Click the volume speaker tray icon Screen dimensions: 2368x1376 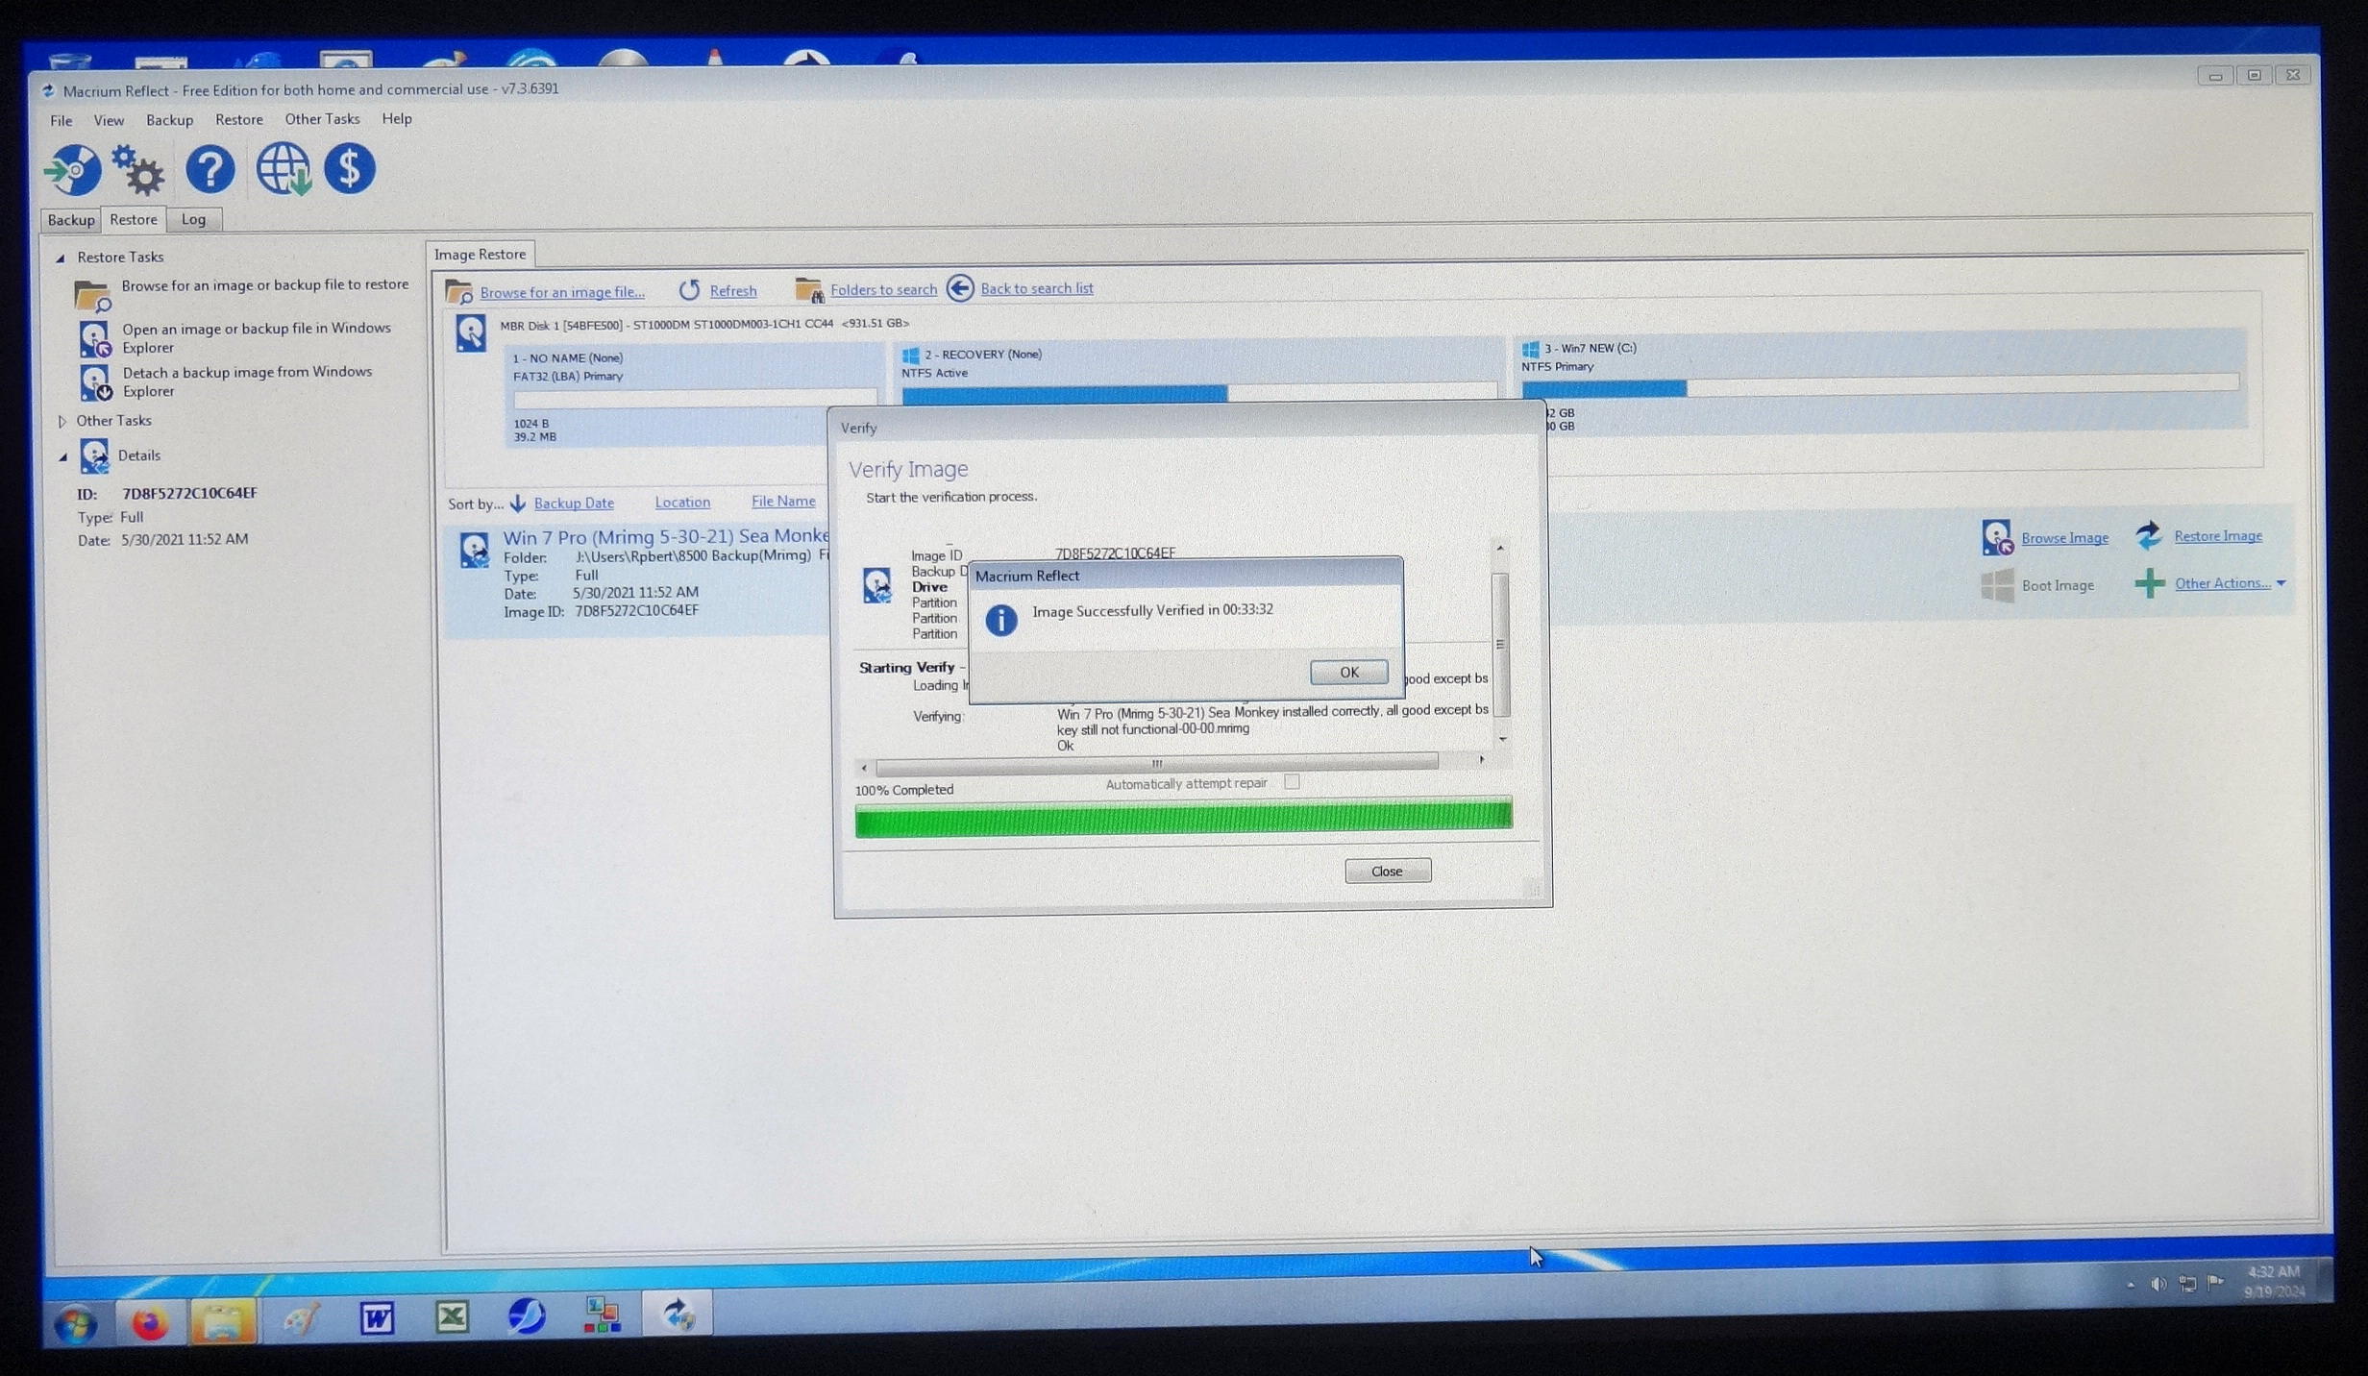point(2158,1284)
